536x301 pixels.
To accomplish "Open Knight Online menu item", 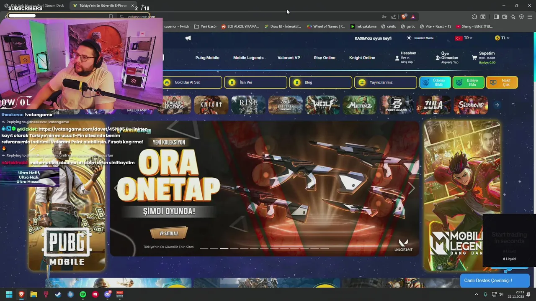I will click(x=362, y=58).
